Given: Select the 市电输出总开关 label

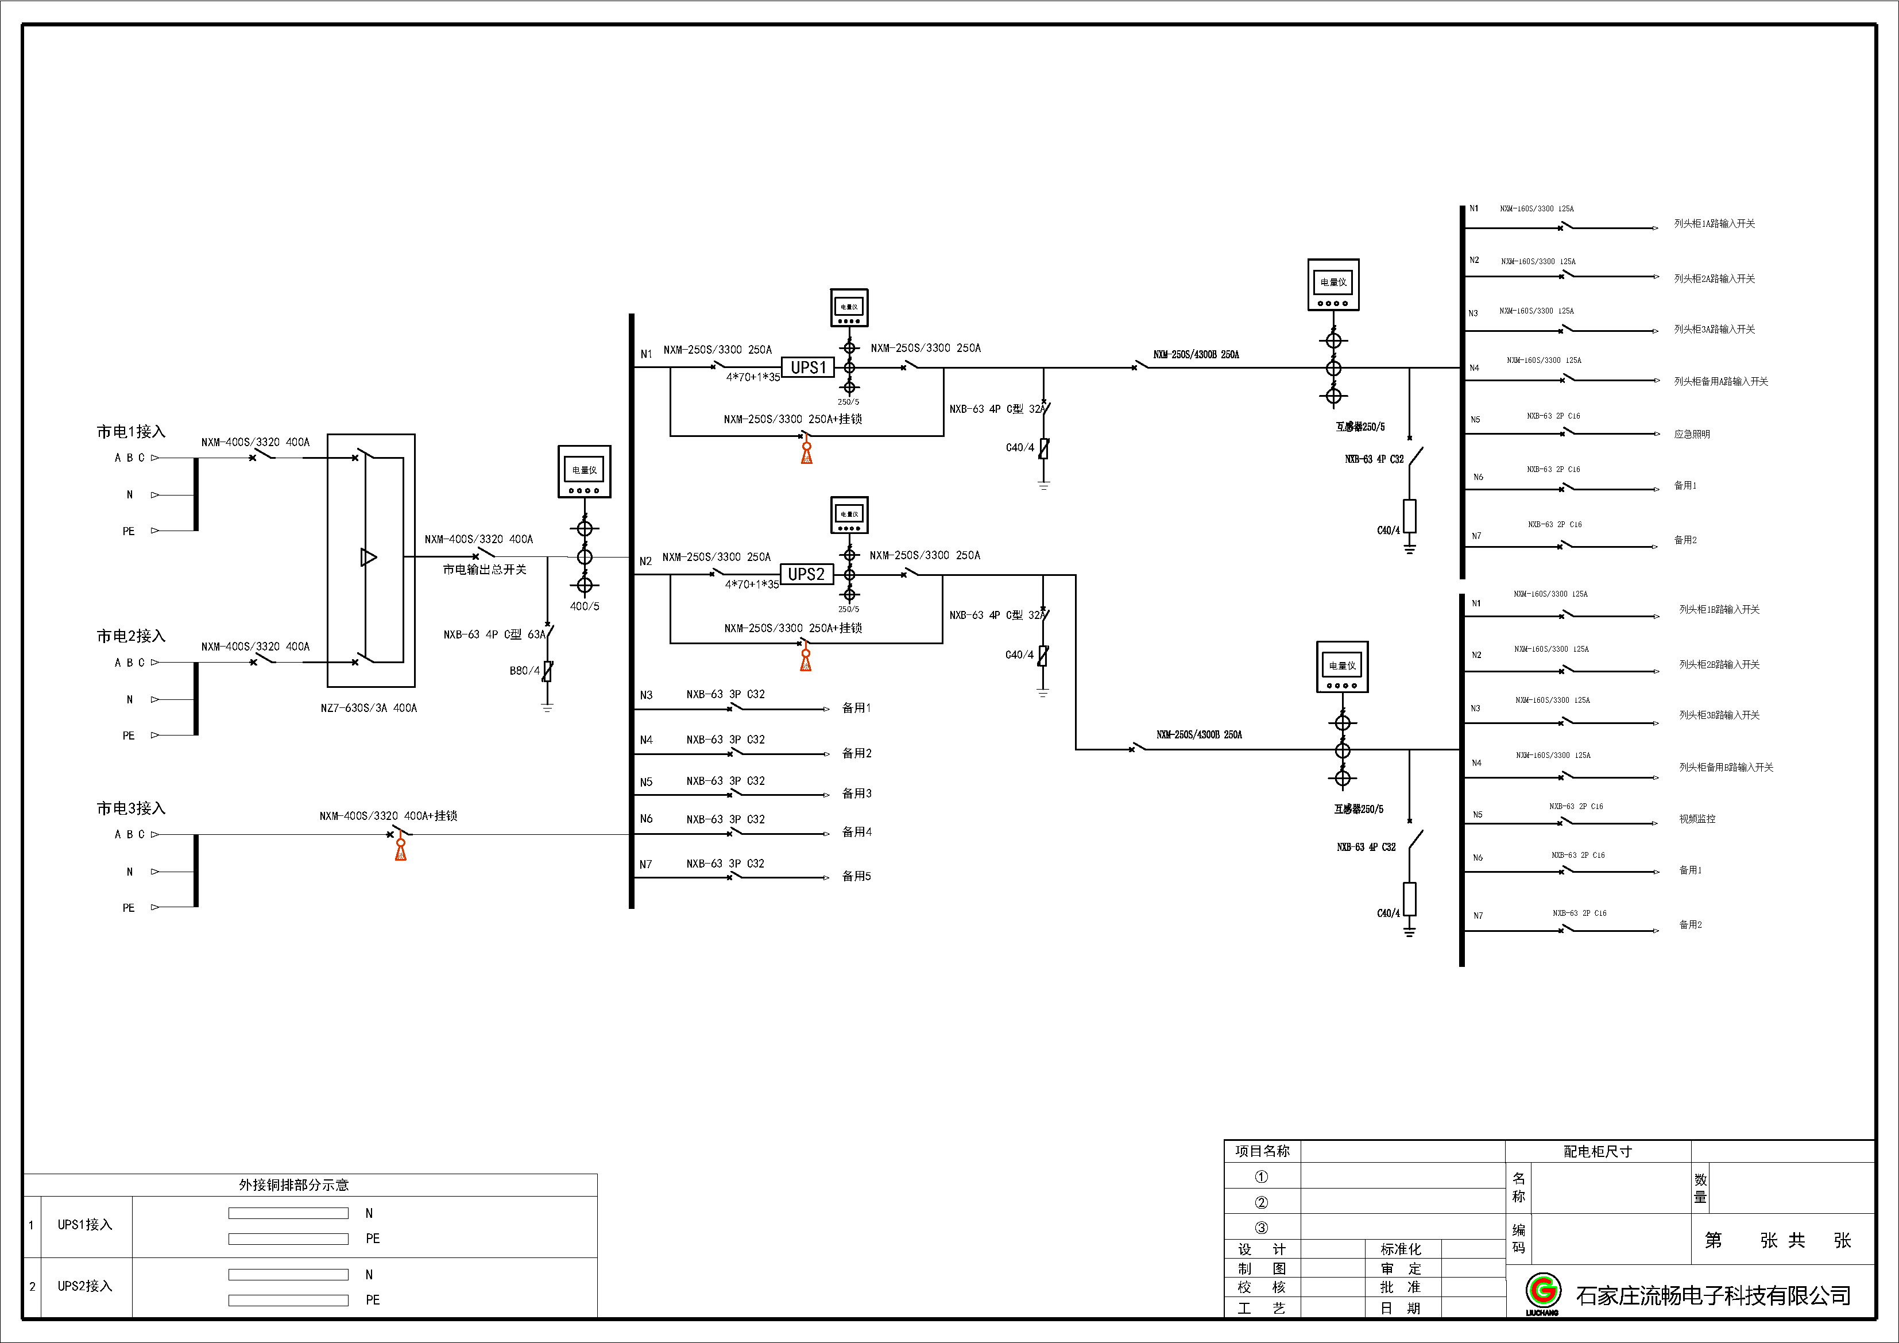Looking at the screenshot, I should point(484,570).
